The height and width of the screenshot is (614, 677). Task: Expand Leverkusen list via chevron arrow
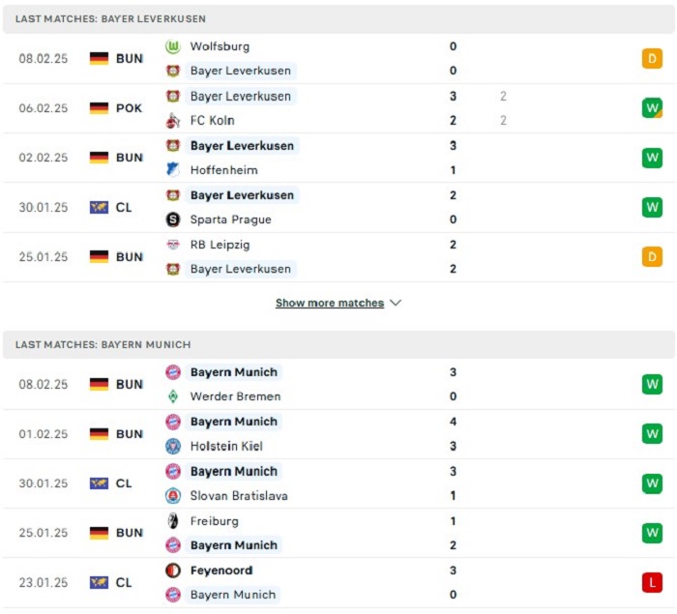(396, 303)
